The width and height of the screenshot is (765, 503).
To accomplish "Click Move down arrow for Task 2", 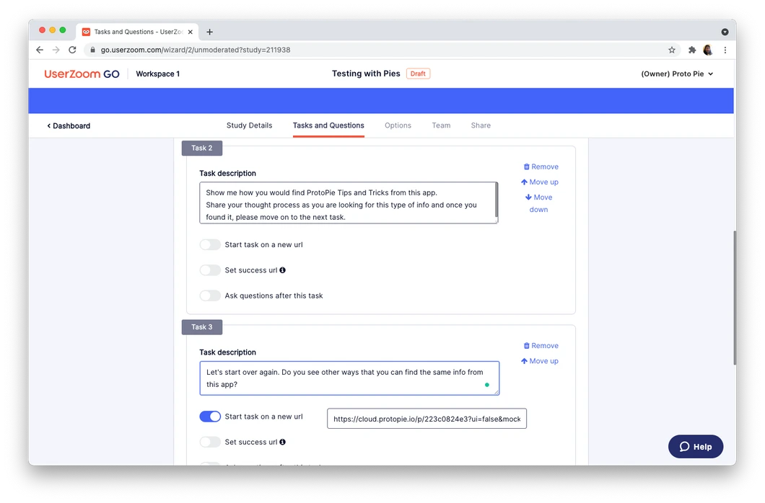I will 528,197.
